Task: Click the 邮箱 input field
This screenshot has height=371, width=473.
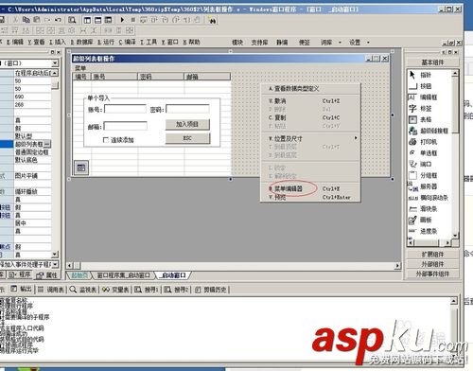Action: coord(126,126)
